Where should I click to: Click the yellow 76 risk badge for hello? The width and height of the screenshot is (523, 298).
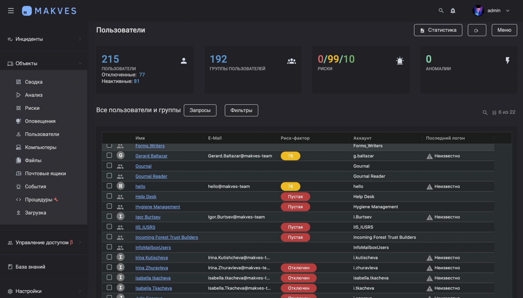click(290, 186)
